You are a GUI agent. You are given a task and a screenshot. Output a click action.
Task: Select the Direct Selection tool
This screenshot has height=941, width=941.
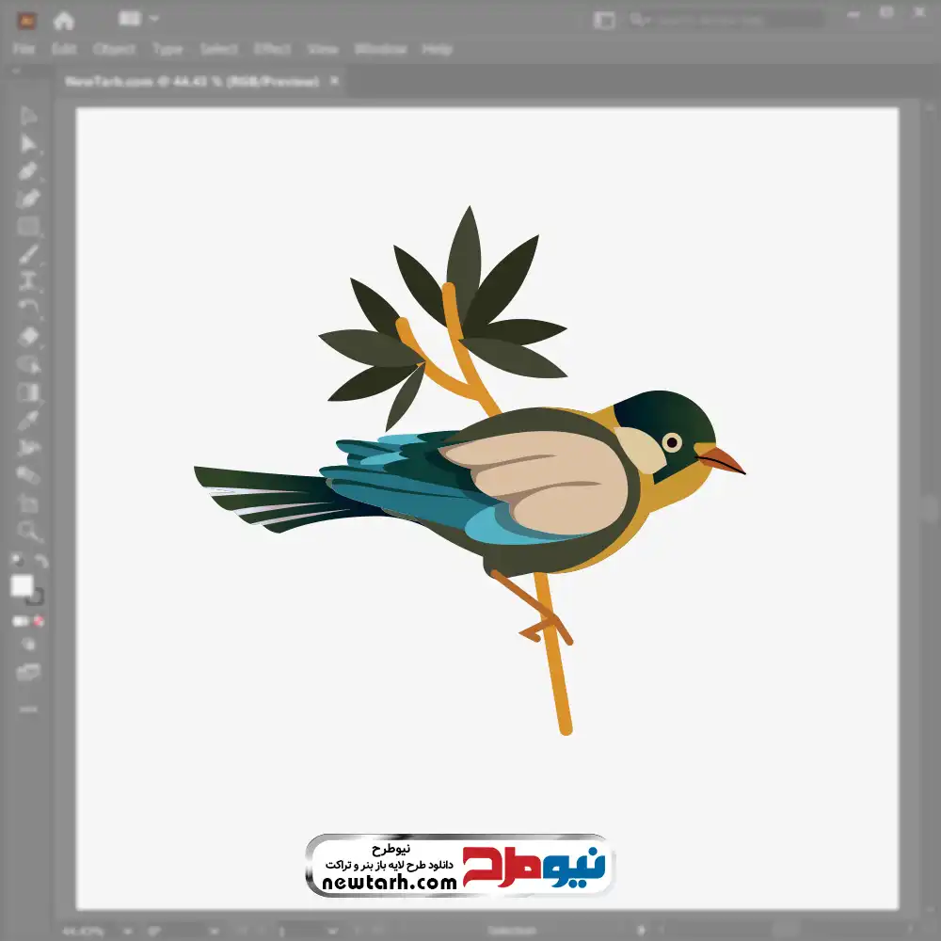(x=28, y=143)
